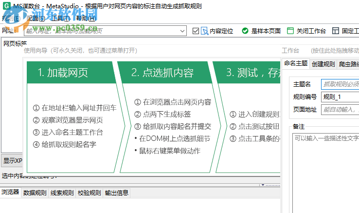Click the 是样本页面 toolbar label

pyautogui.click(x=266, y=31)
